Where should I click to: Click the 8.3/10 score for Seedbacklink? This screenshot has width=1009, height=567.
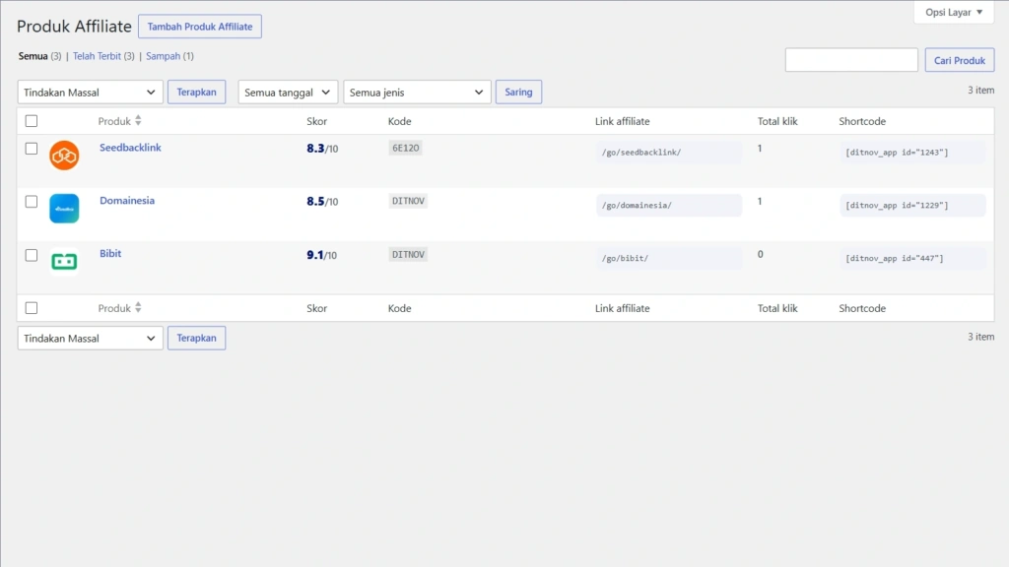pos(322,149)
